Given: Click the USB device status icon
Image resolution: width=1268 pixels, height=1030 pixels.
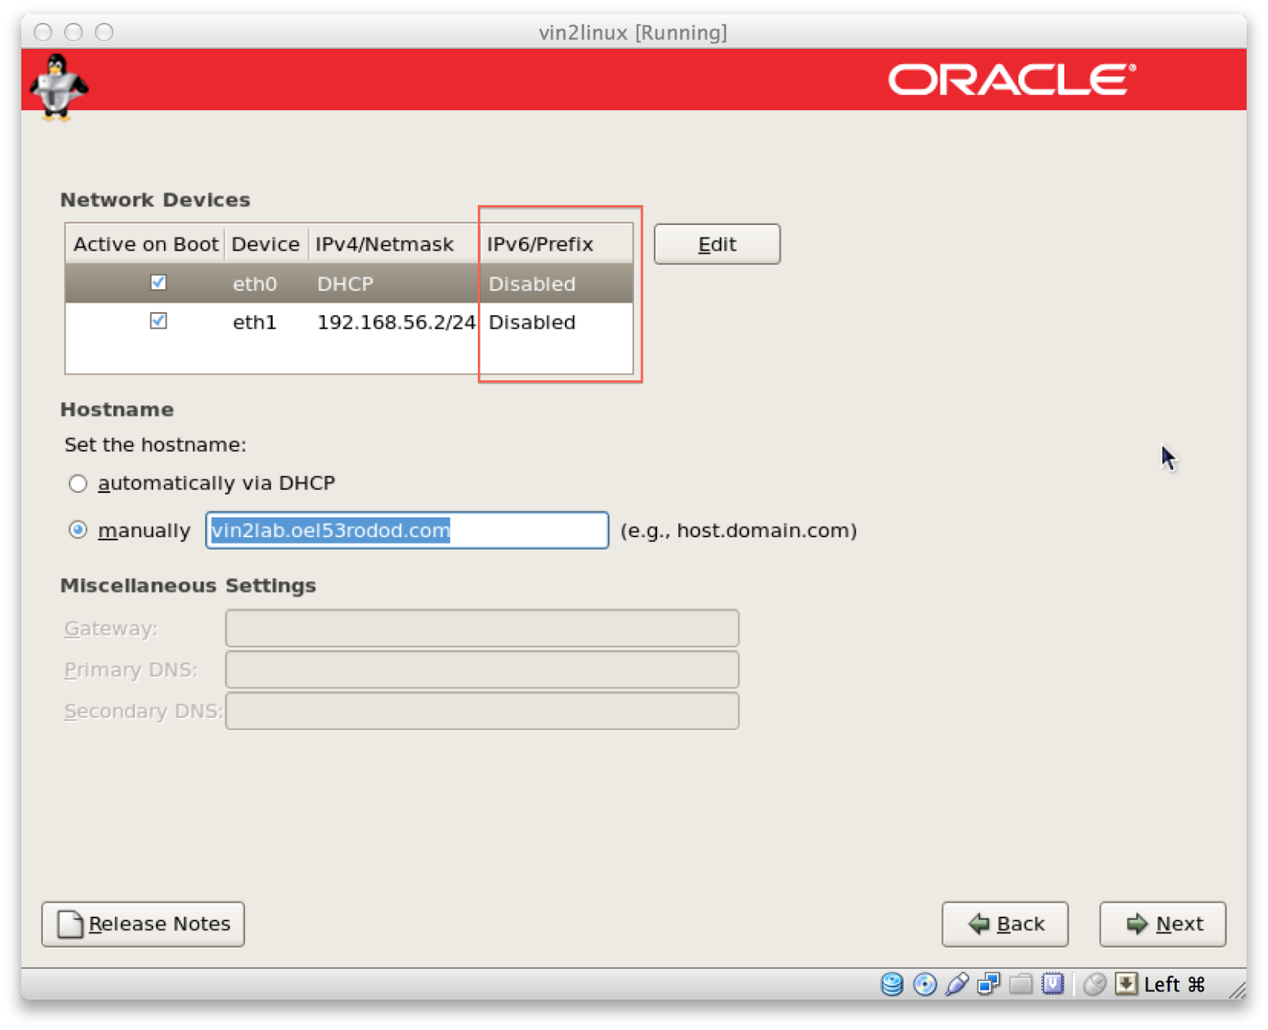Looking at the screenshot, I should coord(957,984).
